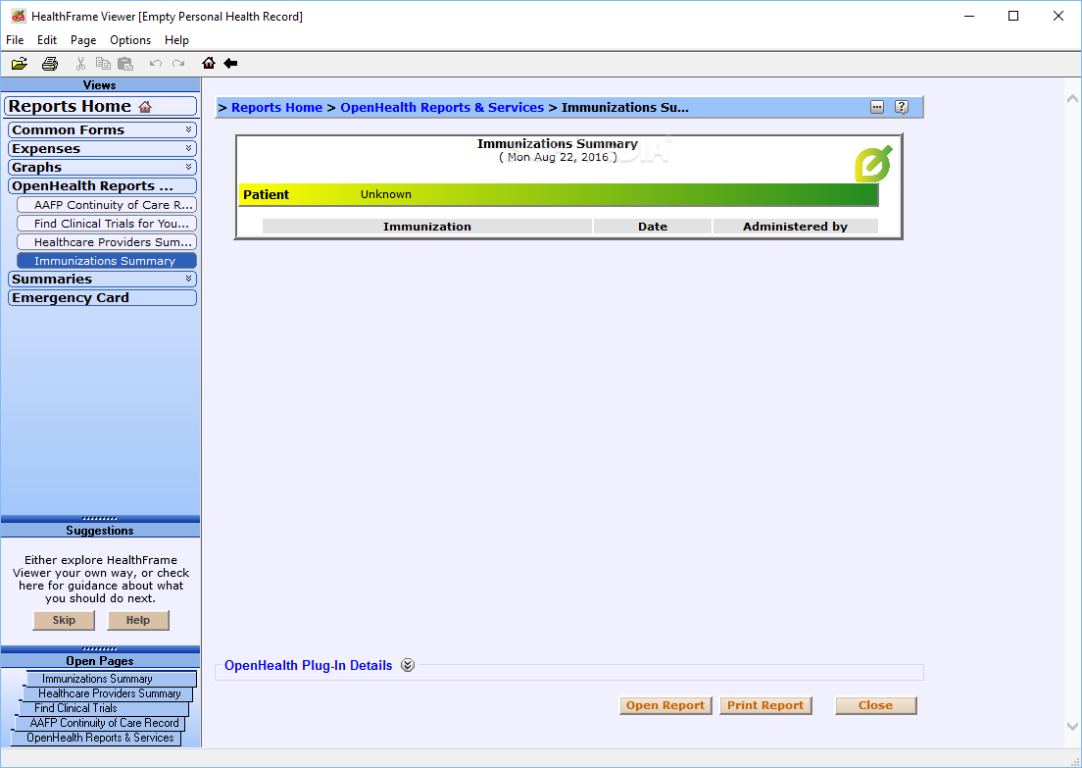This screenshot has height=768, width=1082.
Task: Click the breadcrumb help question icon
Action: [x=902, y=107]
